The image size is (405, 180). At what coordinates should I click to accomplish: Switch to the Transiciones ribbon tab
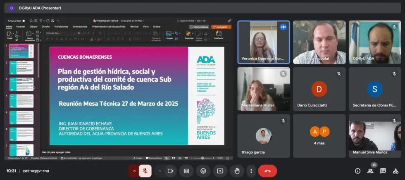[61, 26]
